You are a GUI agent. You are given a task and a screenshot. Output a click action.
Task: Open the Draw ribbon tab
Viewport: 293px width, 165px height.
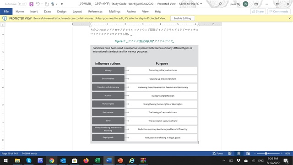pos(48,11)
